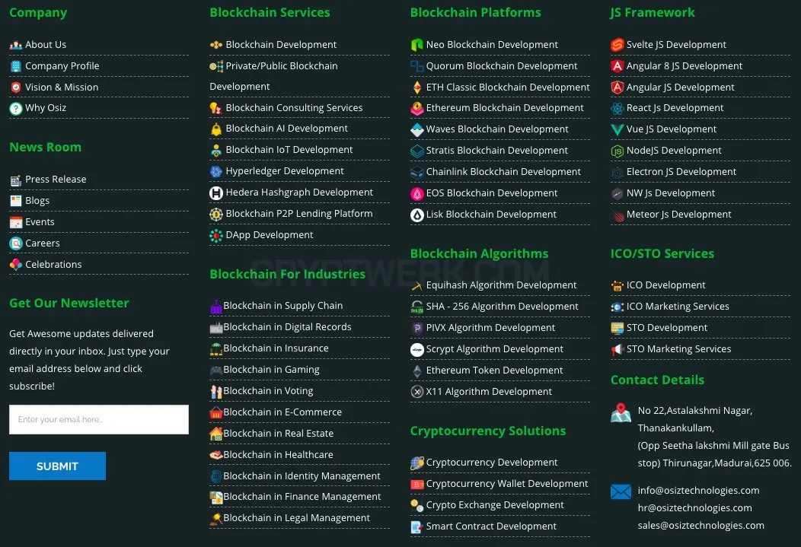Open NW Js Development link
The height and width of the screenshot is (547, 801).
click(x=670, y=193)
